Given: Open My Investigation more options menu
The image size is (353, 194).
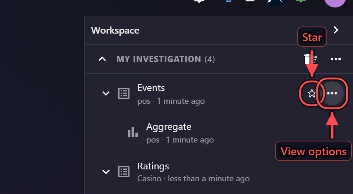Looking at the screenshot, I should pyautogui.click(x=336, y=59).
